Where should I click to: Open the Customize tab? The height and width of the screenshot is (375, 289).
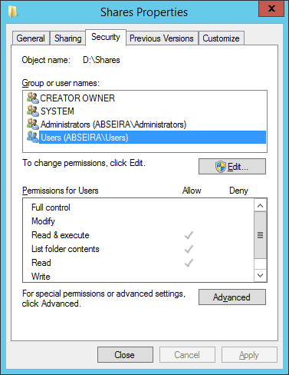coord(222,38)
